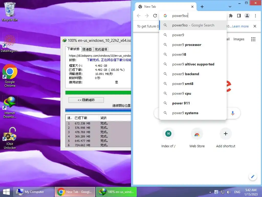Click Add shortcut plus tile
This screenshot has height=197, width=262.
[x=226, y=138]
